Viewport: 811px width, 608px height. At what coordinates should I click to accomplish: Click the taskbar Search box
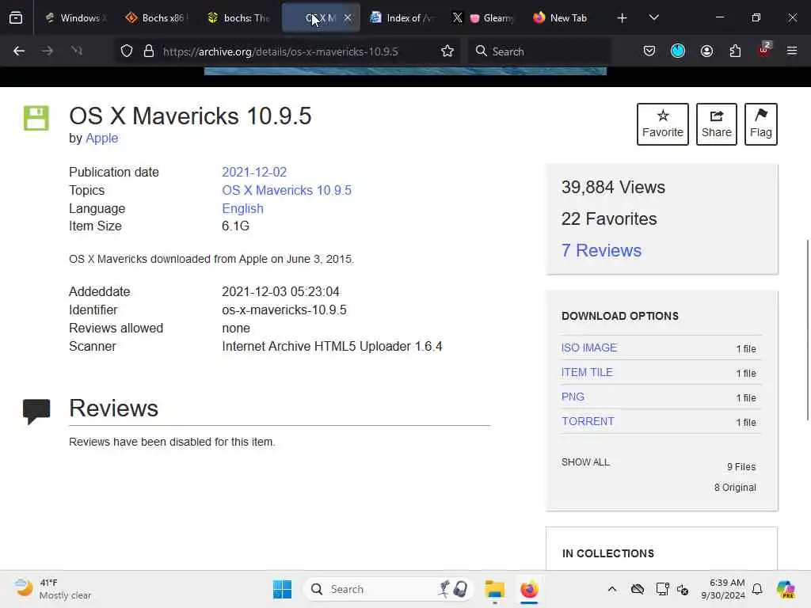pos(389,589)
